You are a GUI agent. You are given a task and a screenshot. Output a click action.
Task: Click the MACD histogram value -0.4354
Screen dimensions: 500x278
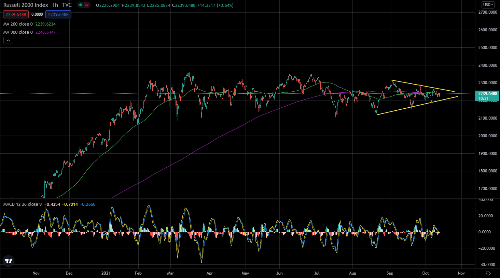point(53,204)
